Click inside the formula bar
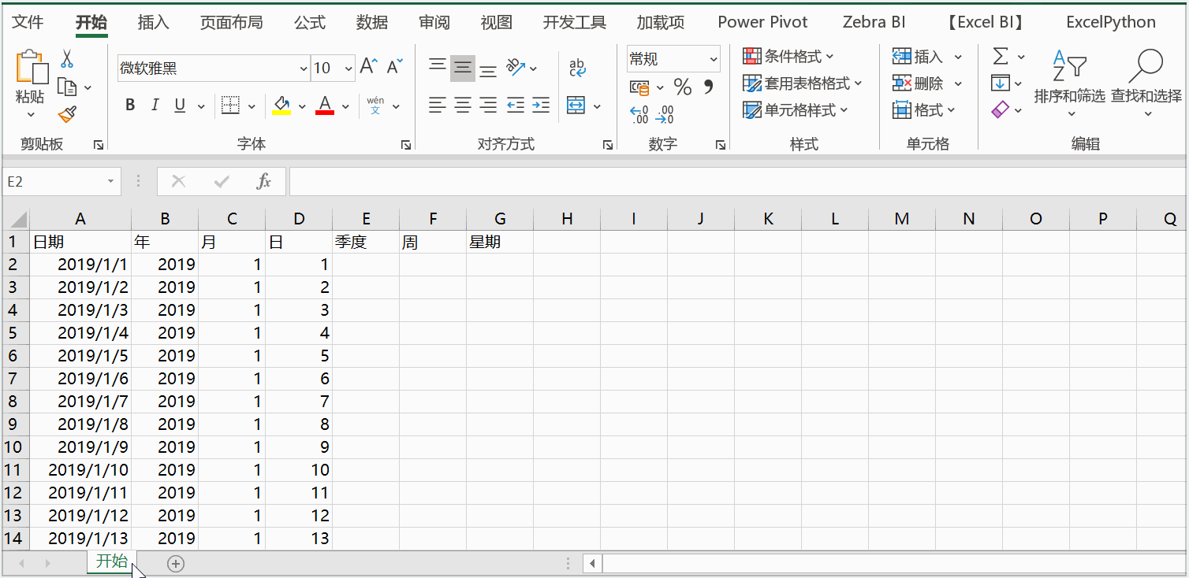Image resolution: width=1189 pixels, height=578 pixels. (x=737, y=182)
